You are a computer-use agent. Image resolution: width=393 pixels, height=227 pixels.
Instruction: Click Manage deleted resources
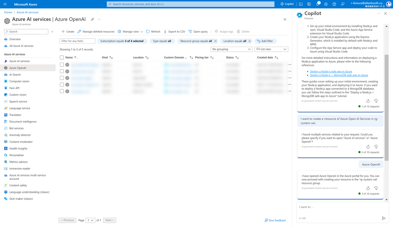click(x=96, y=31)
